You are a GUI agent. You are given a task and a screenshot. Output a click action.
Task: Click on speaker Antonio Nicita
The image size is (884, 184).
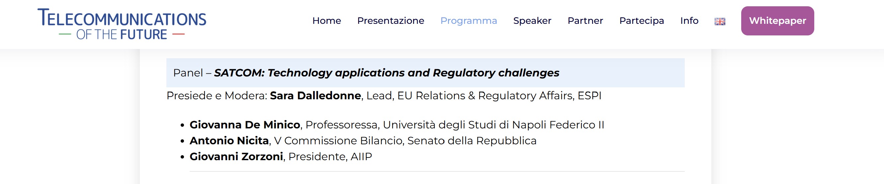(229, 141)
